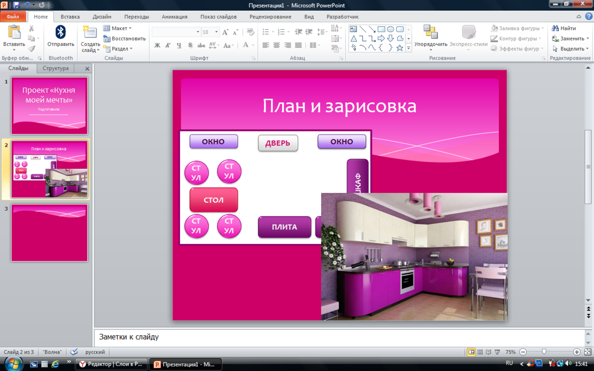
Task: Click the Format Painter brush icon
Action: tap(32, 48)
